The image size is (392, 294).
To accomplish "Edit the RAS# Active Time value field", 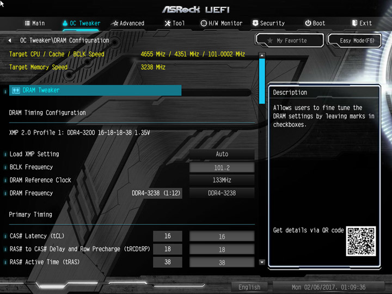I will tap(222, 262).
